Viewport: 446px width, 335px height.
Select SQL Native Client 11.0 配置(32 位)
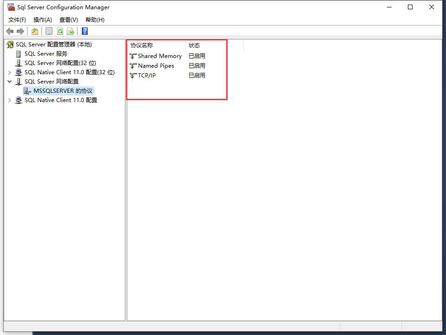point(70,72)
